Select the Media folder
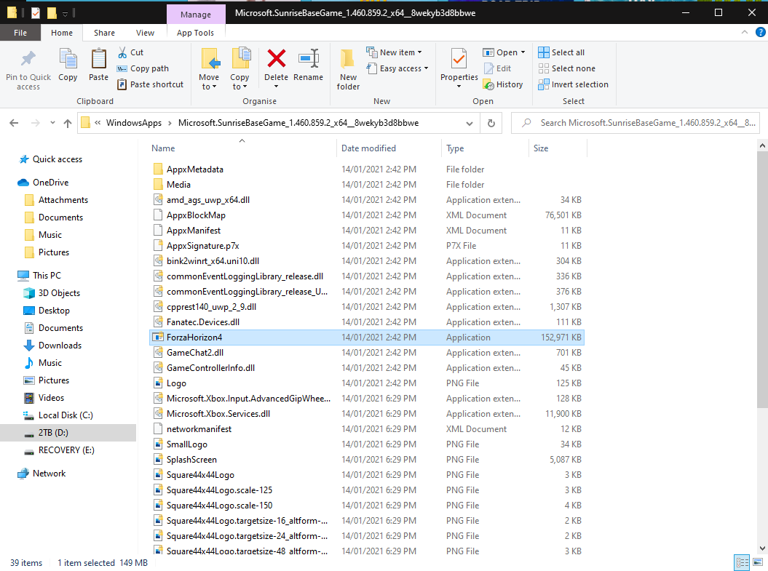 pos(366,185)
